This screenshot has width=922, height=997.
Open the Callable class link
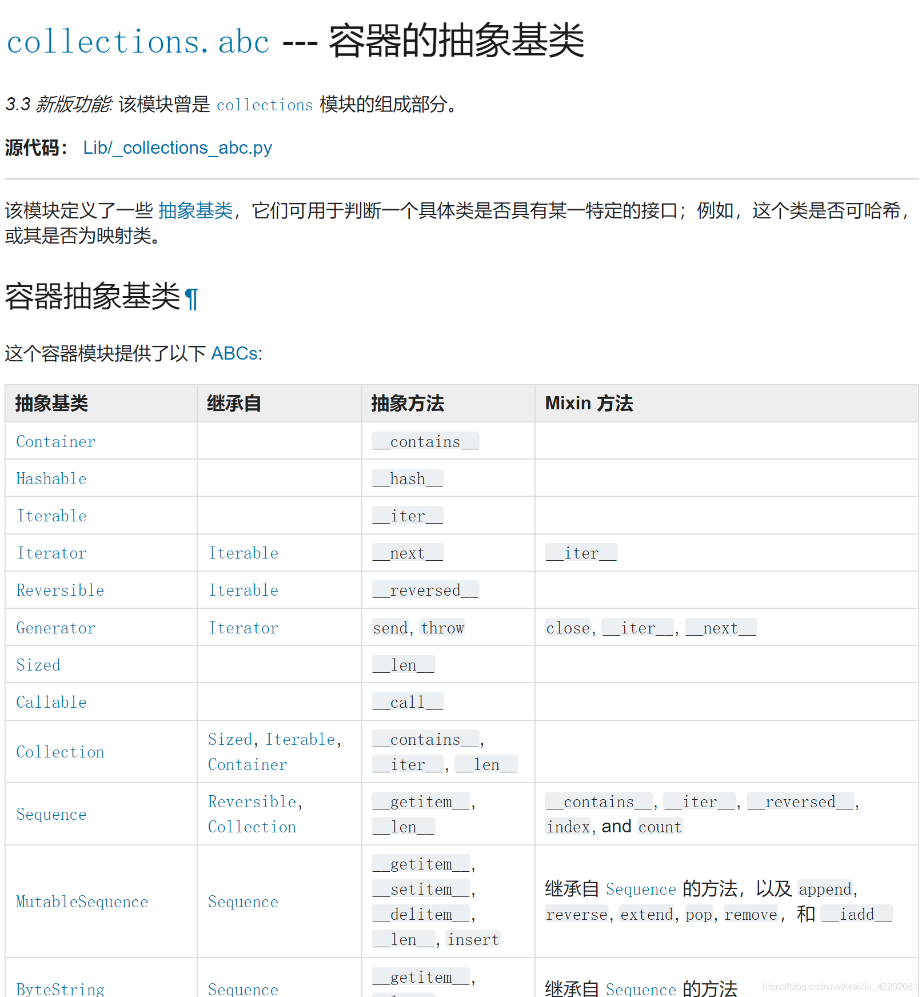point(51,702)
